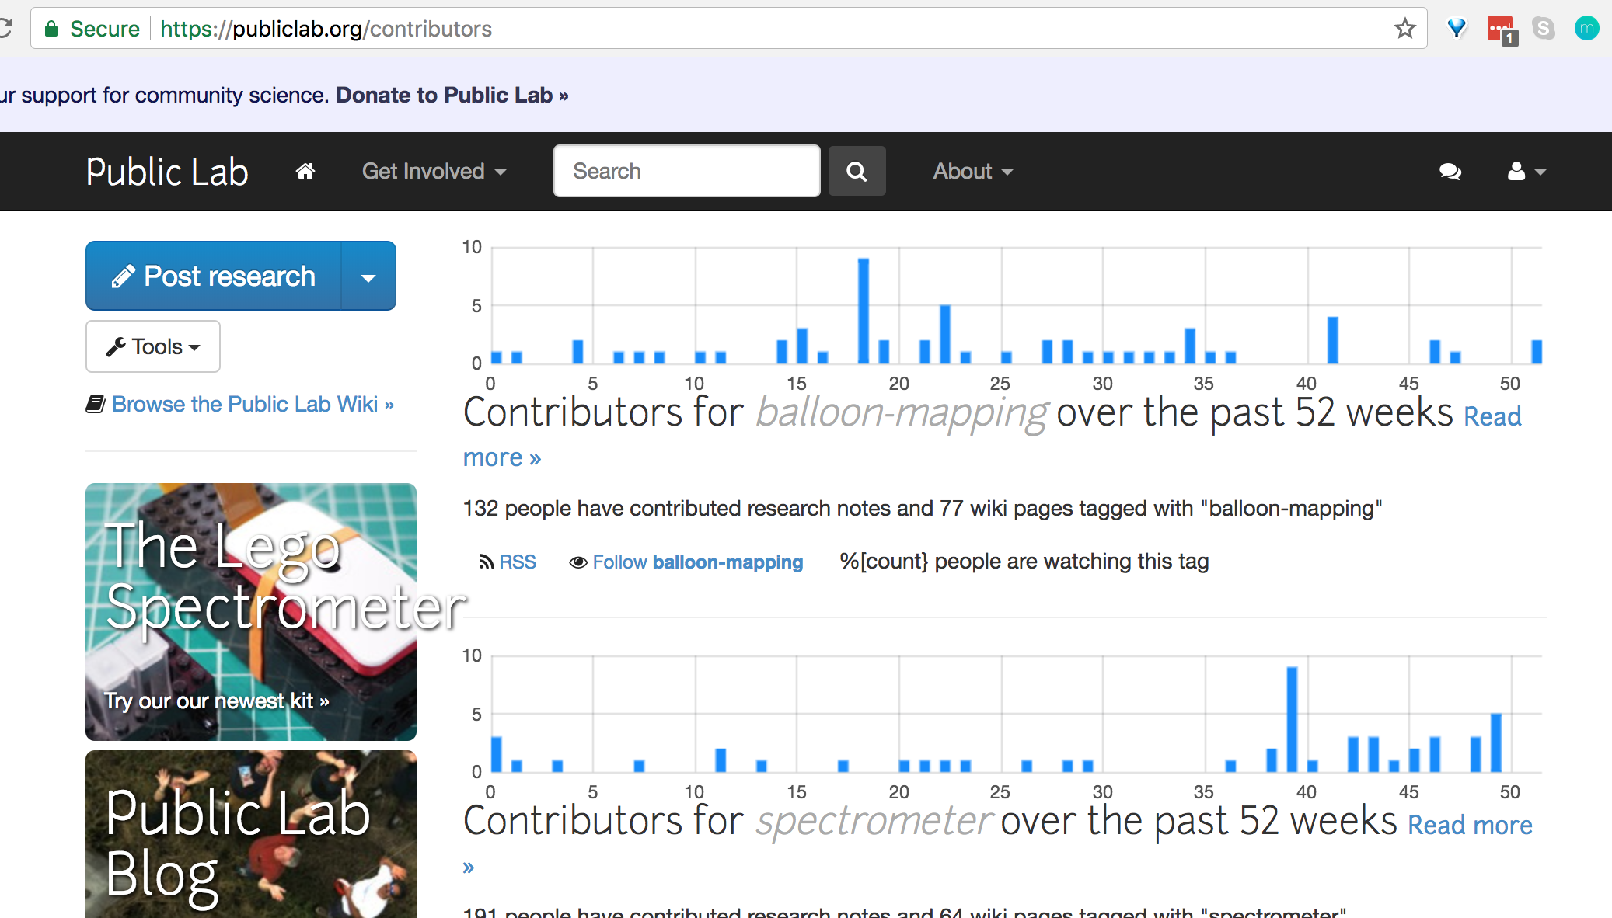Screen dimensions: 1612x918
Task: Open Browse the Public Lab Wiki link
Action: [x=252, y=404]
